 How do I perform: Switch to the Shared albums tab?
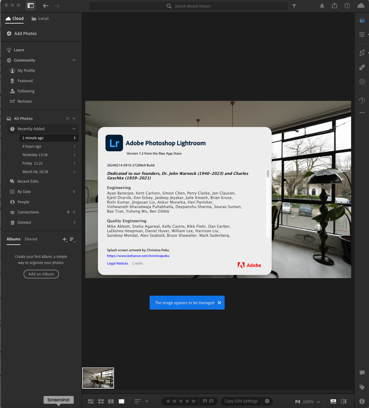(x=31, y=239)
